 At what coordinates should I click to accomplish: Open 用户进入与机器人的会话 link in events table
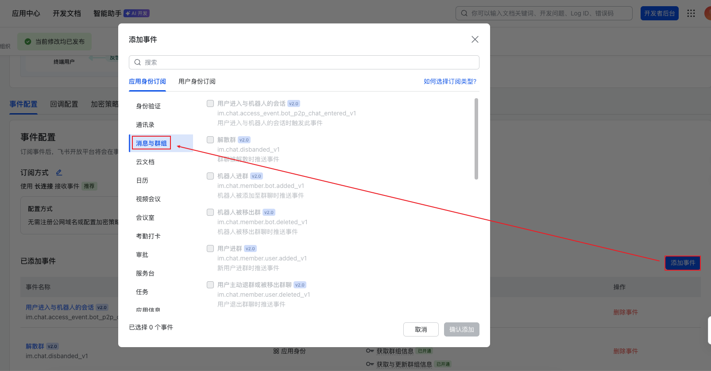(x=60, y=307)
